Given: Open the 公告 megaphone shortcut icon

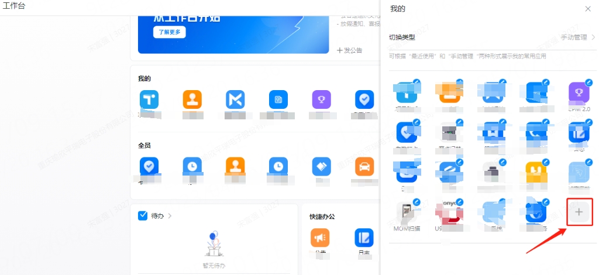Looking at the screenshot, I should (x=320, y=238).
